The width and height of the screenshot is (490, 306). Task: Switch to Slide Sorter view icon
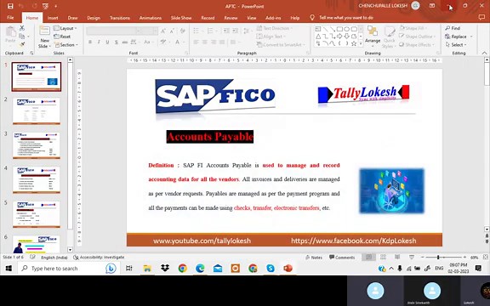pos(383,257)
